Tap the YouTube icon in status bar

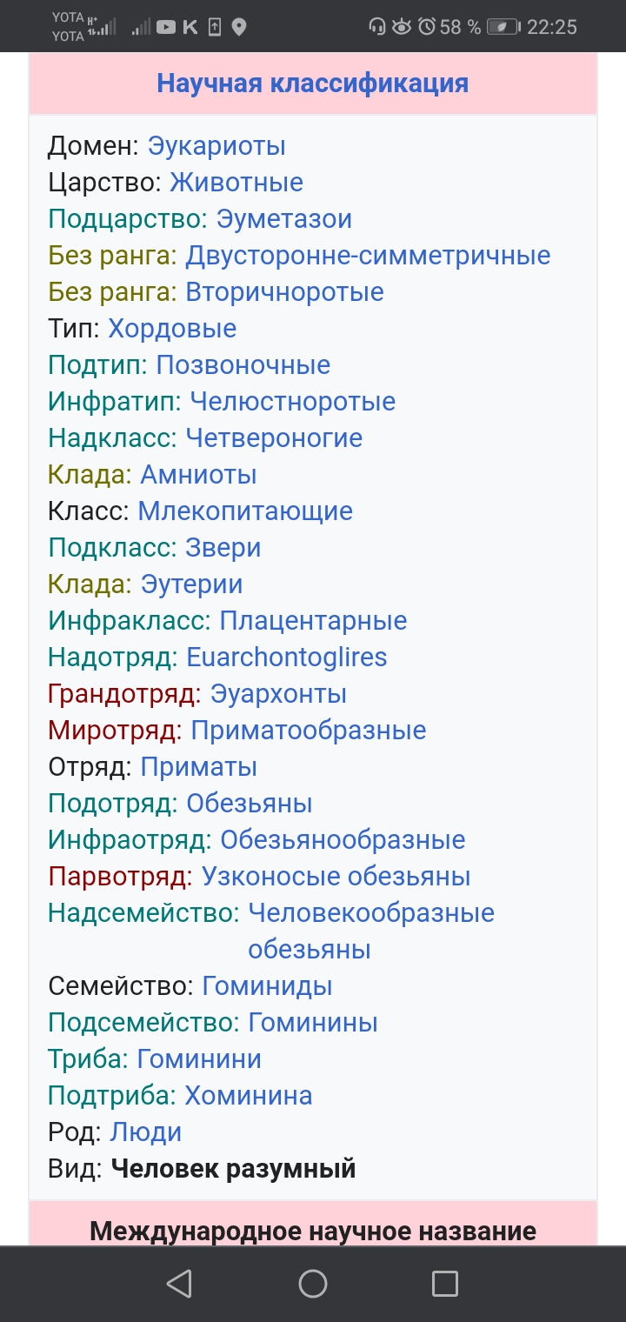pyautogui.click(x=165, y=28)
